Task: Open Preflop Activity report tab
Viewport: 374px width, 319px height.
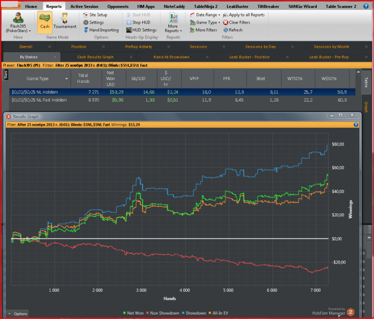Action: 138,47
